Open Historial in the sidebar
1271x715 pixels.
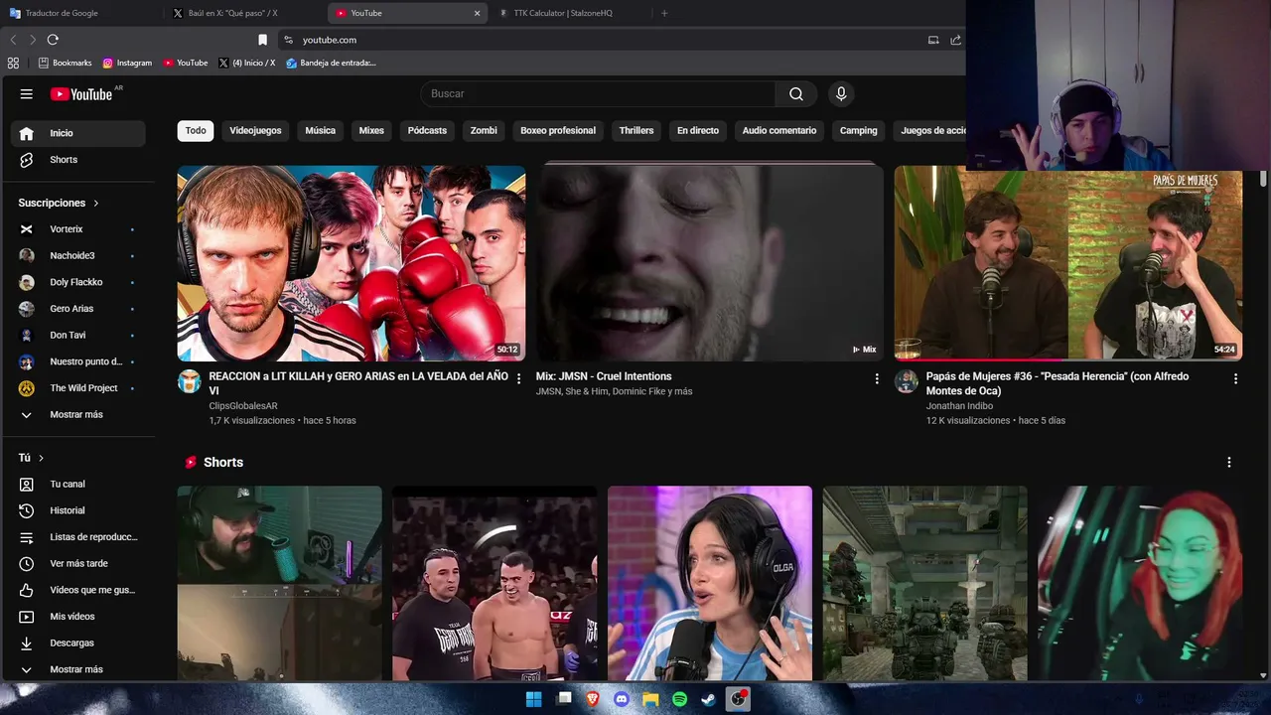click(78, 510)
